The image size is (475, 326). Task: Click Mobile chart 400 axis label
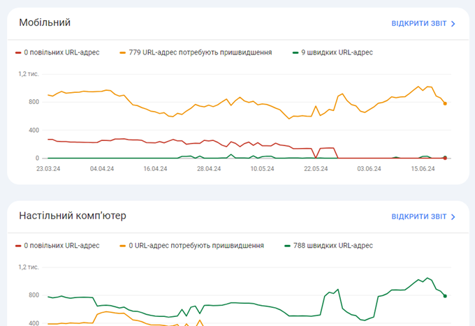pyautogui.click(x=34, y=130)
